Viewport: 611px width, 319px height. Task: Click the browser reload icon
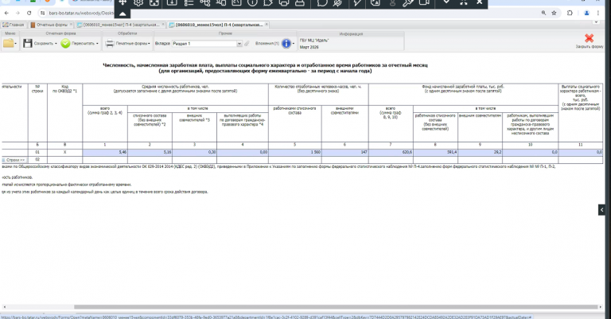(29, 13)
